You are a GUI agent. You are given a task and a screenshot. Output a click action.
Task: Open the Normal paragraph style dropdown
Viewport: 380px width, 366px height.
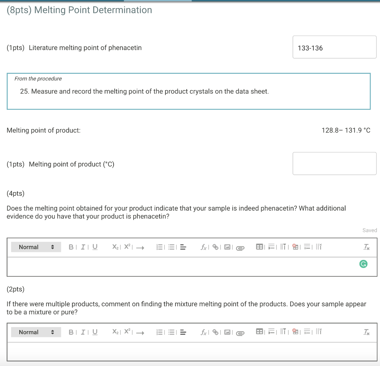click(x=36, y=247)
